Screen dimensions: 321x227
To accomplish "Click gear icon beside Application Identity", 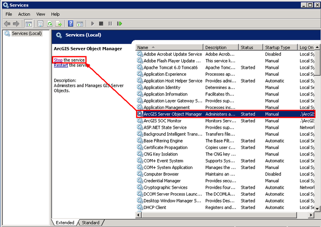I will coord(140,87).
